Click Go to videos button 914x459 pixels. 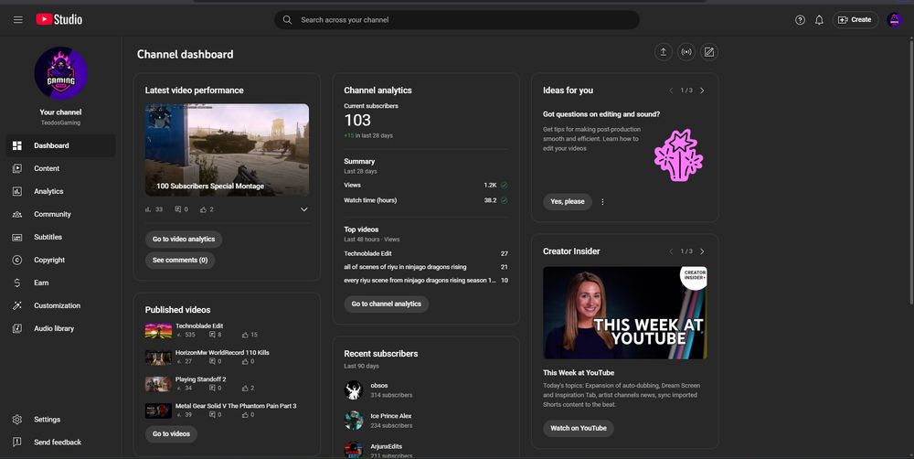pos(172,434)
